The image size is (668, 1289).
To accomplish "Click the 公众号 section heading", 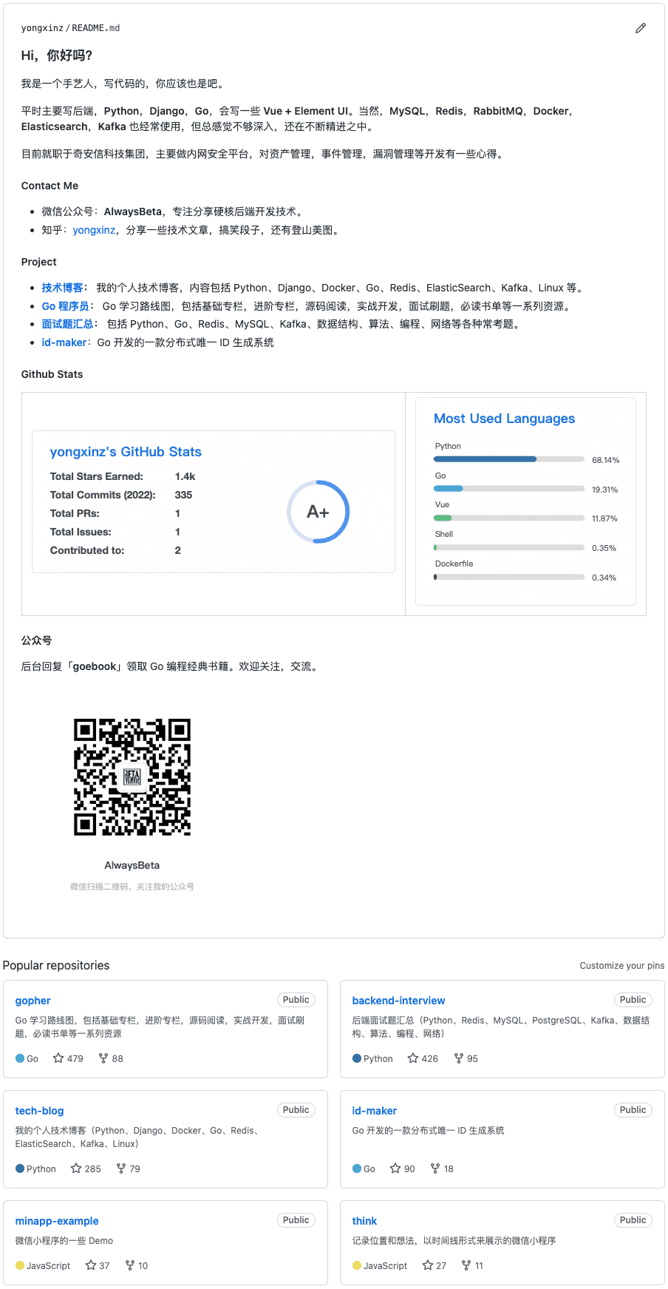I will click(x=36, y=640).
